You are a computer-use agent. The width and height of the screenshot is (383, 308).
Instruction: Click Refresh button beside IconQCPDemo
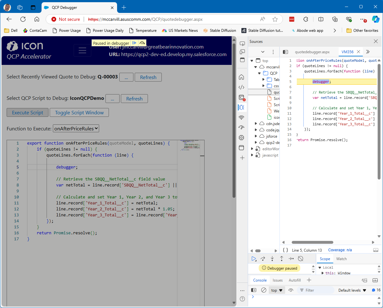134,99
